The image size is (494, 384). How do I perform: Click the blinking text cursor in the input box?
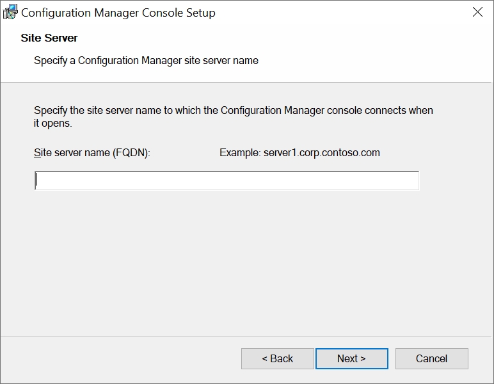37,180
